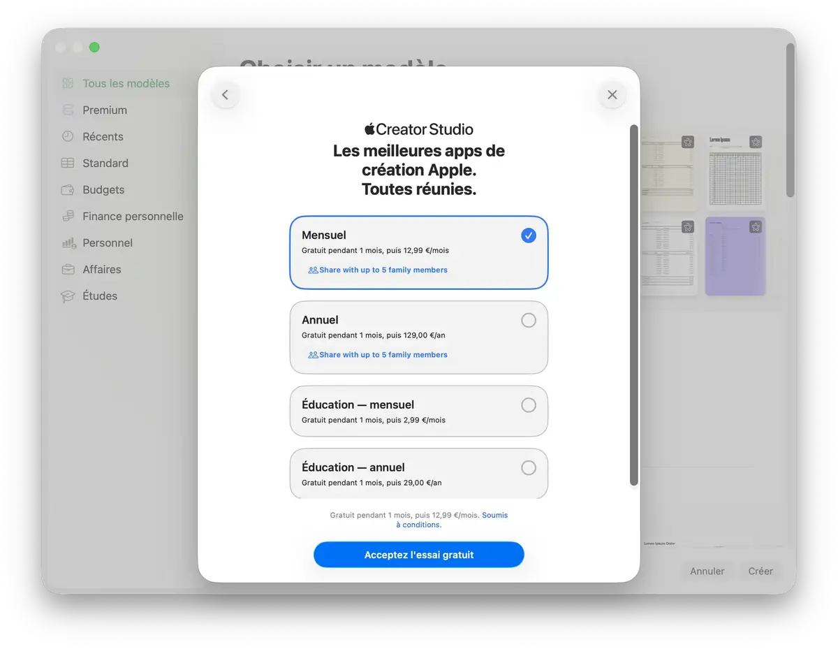This screenshot has width=838, height=649.
Task: Select the Mensuel plan radio button
Action: 529,235
